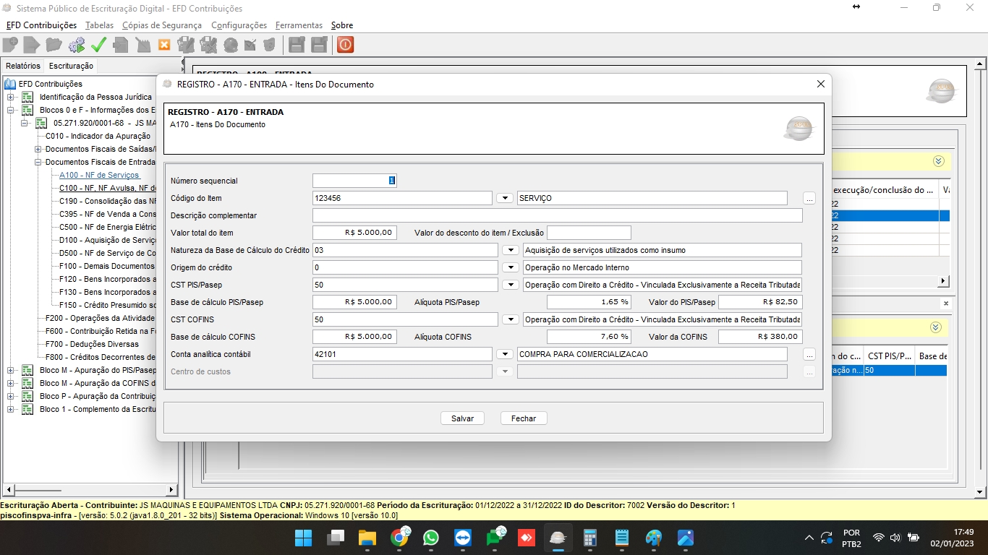Close the A170 Itens Do Documento dialog
The image size is (988, 555).
tap(820, 84)
